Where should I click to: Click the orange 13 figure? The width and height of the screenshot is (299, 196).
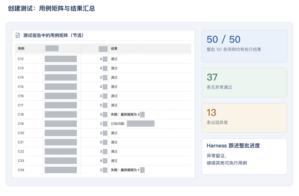(212, 113)
